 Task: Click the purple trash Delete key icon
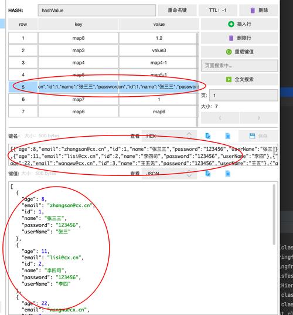click(x=253, y=10)
